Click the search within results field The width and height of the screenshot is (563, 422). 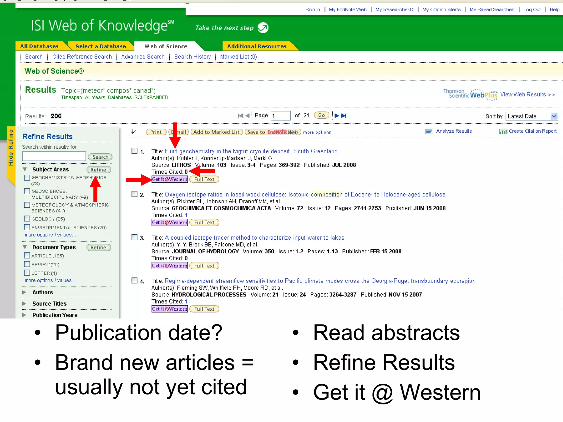[54, 156]
